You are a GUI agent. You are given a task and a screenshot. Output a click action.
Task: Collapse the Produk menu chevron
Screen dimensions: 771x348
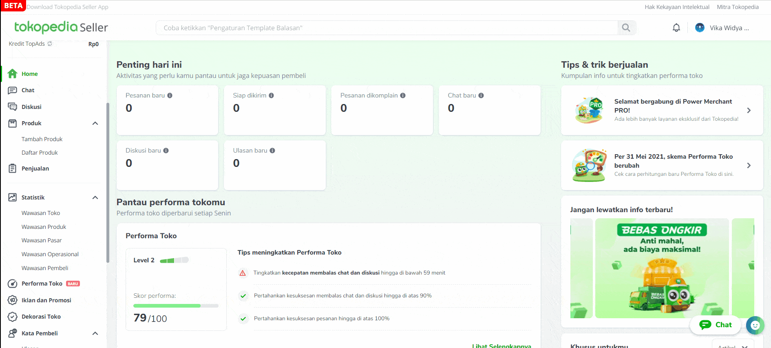pos(95,123)
